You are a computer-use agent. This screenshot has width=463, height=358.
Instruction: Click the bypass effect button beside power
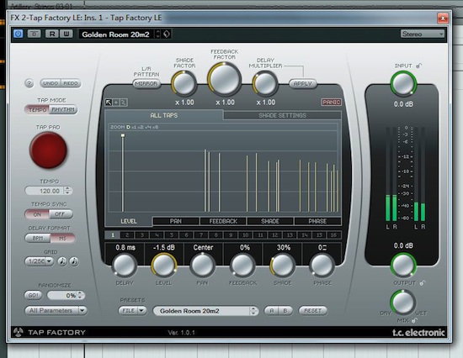pyautogui.click(x=35, y=34)
